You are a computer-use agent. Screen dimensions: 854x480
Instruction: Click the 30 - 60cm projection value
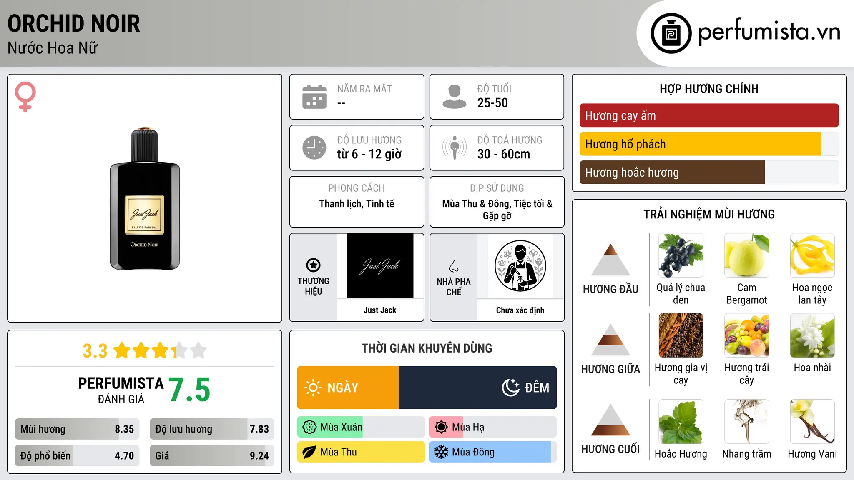tap(504, 154)
